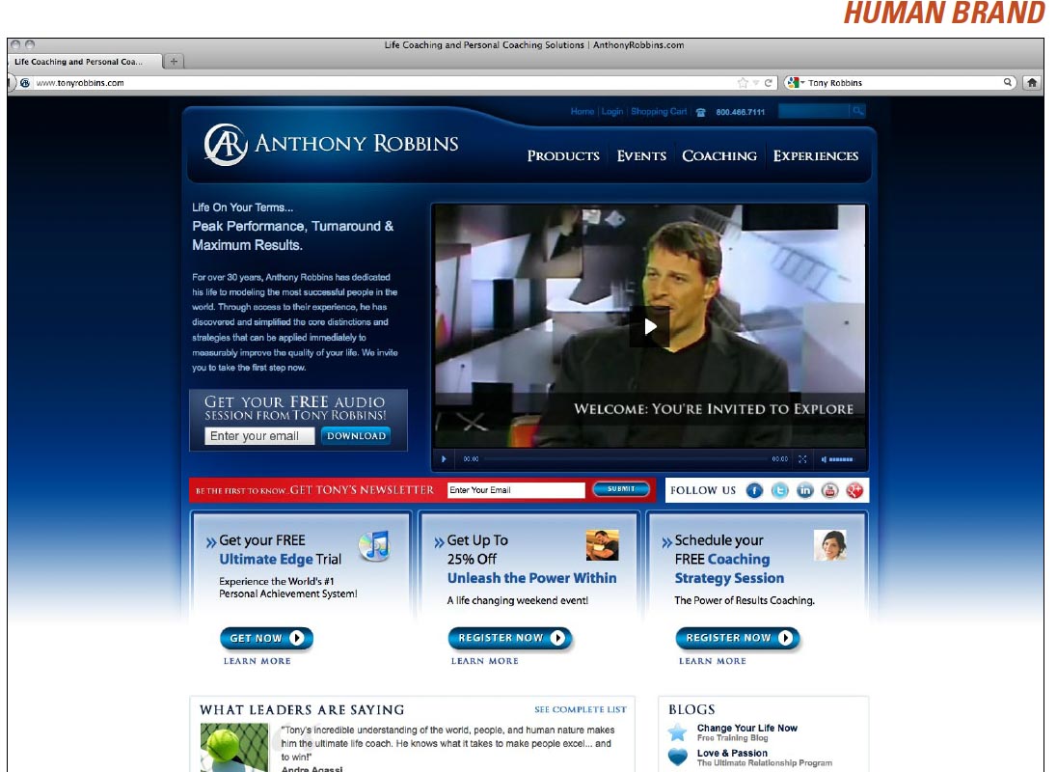This screenshot has width=1057, height=772.
Task: Click the Coaching Strategy Session heading
Action: pos(729,568)
